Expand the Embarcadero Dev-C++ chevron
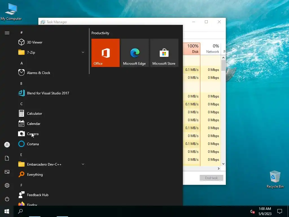Screen dimensions: 289x217 [83, 164]
